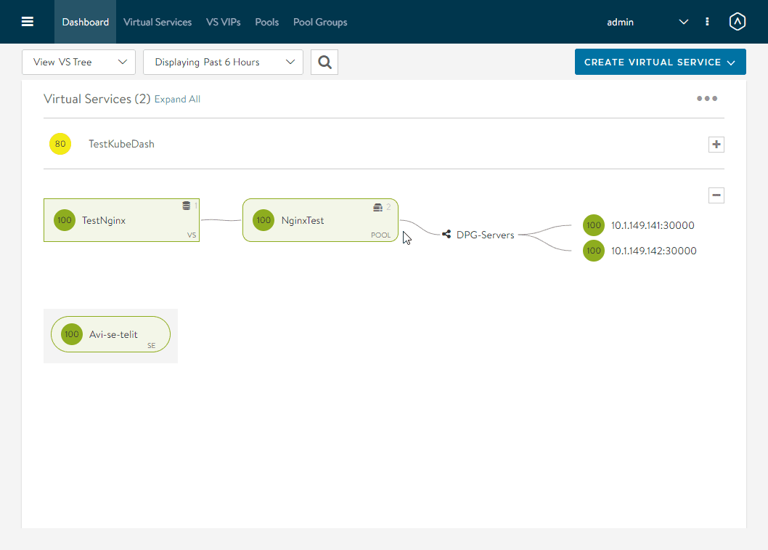The image size is (768, 550).
Task: Select server 10.1.149.141:30000
Action: pyautogui.click(x=652, y=226)
